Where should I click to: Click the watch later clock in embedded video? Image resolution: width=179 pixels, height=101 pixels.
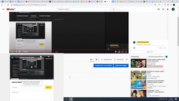click(x=41, y=57)
